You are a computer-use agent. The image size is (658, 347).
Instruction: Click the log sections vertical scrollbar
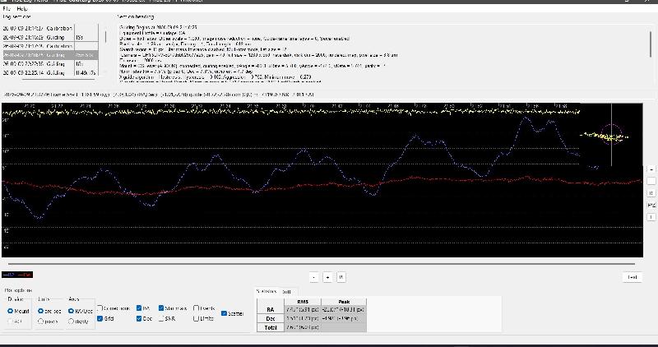pos(105,37)
